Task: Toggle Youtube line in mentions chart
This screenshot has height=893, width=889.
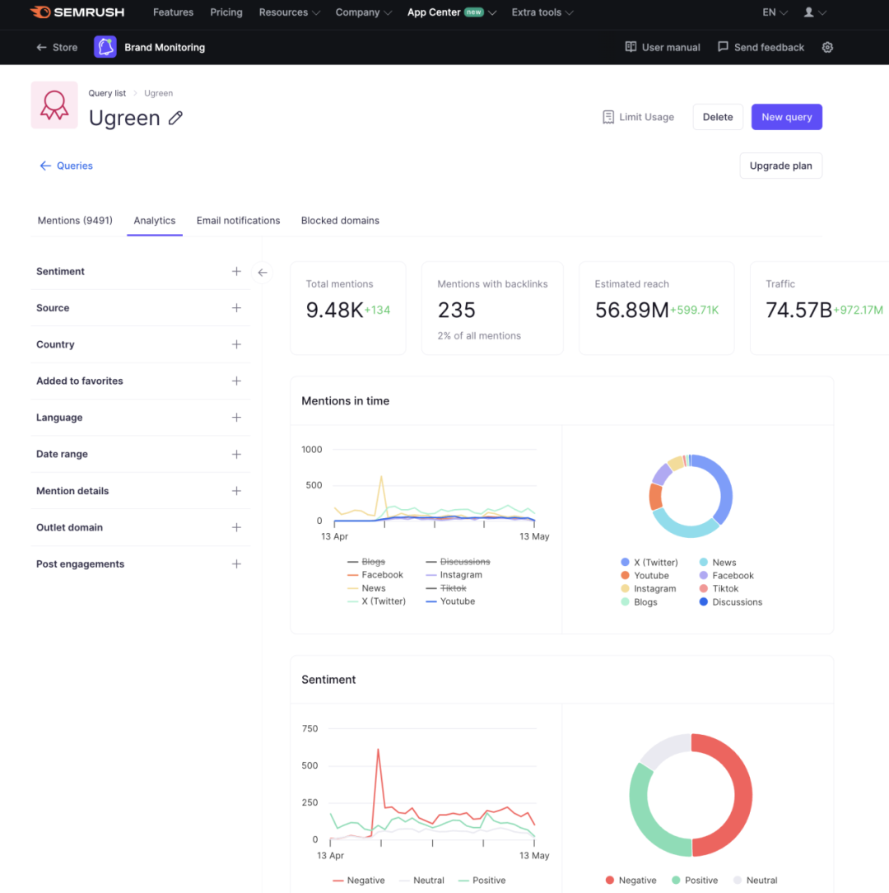Action: point(450,601)
